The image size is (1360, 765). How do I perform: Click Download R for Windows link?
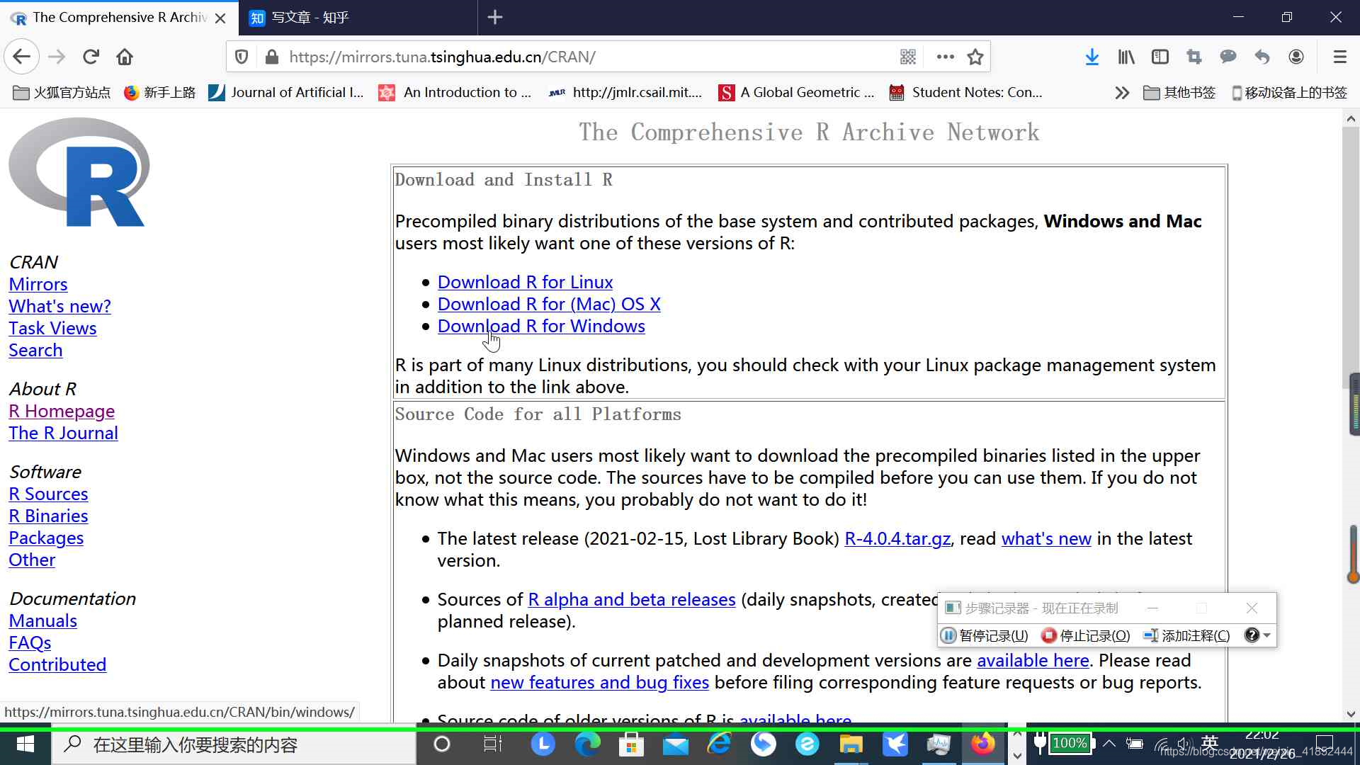540,326
